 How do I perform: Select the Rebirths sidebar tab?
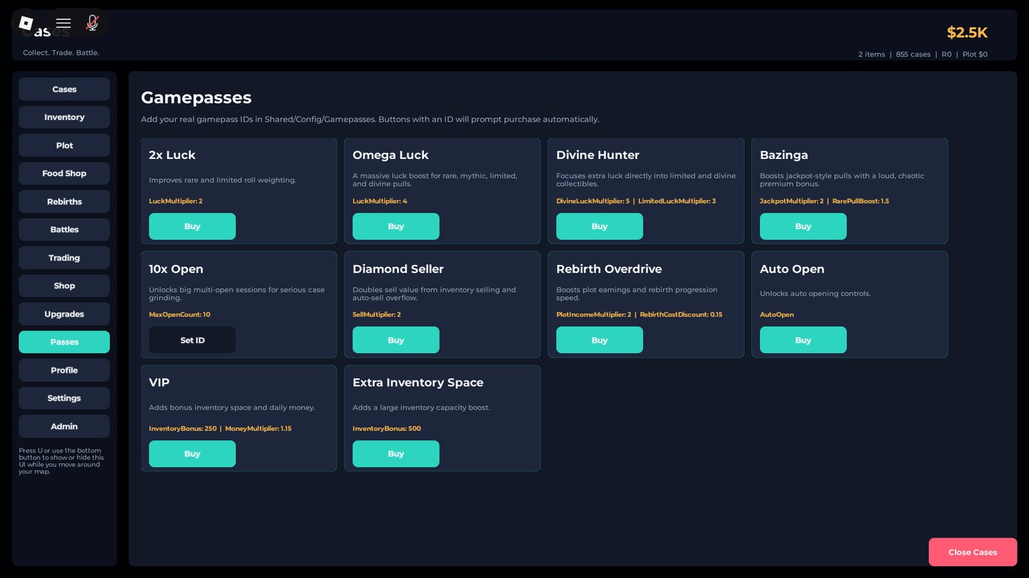point(64,202)
